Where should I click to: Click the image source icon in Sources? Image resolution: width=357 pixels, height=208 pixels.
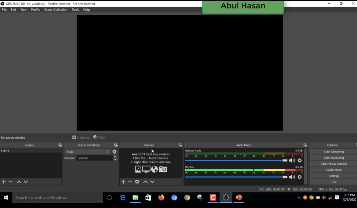[138, 169]
